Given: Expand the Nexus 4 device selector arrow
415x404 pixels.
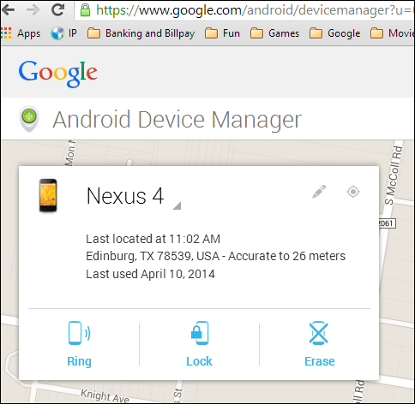Looking at the screenshot, I should pos(177,205).
